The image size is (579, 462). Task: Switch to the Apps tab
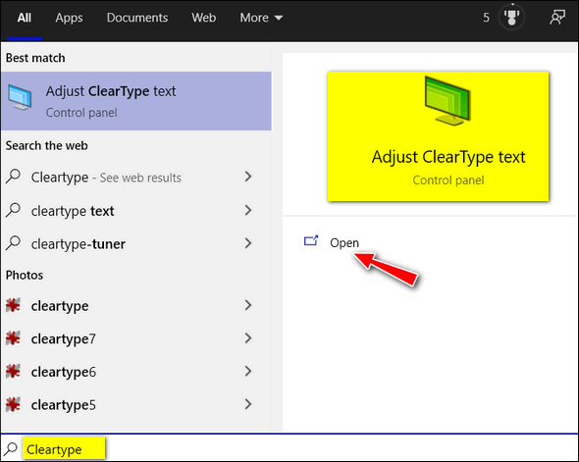pyautogui.click(x=69, y=18)
